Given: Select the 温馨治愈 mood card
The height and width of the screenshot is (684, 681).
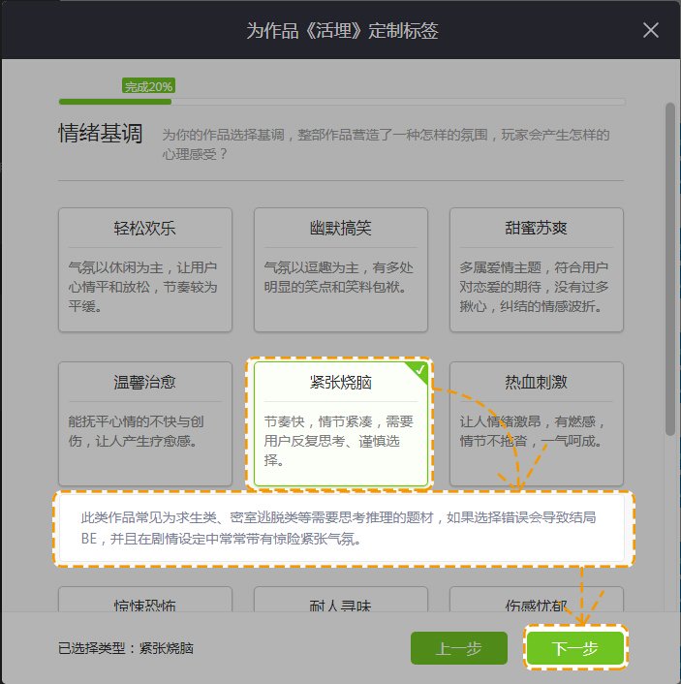Looking at the screenshot, I should [x=145, y=423].
